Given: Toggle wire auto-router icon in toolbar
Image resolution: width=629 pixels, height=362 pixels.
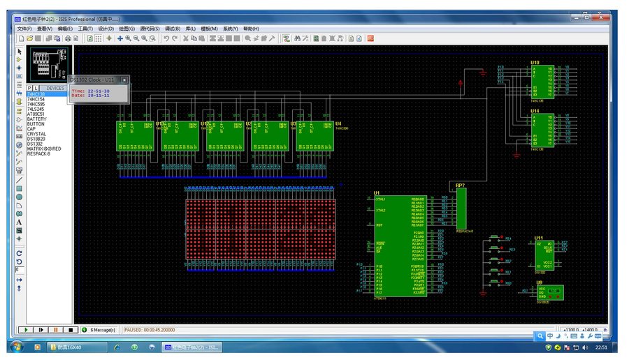Looking at the screenshot, I should 287,38.
